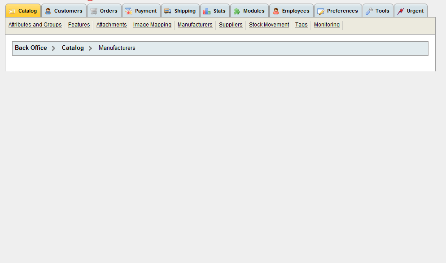Open Tags submenu link

[x=301, y=25]
